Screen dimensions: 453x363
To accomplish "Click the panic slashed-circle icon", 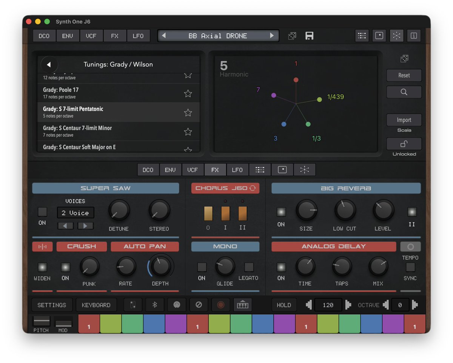I will click(x=199, y=305).
